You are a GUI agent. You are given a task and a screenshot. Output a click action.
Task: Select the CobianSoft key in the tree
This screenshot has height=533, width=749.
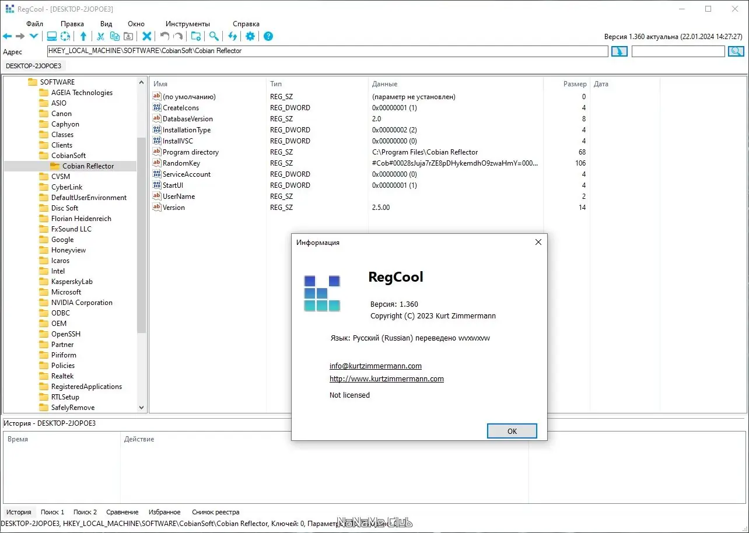(x=68, y=156)
